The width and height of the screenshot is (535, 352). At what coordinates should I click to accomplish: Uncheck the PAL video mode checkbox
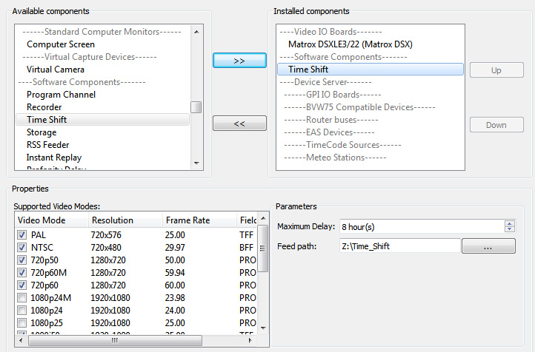tap(21, 235)
